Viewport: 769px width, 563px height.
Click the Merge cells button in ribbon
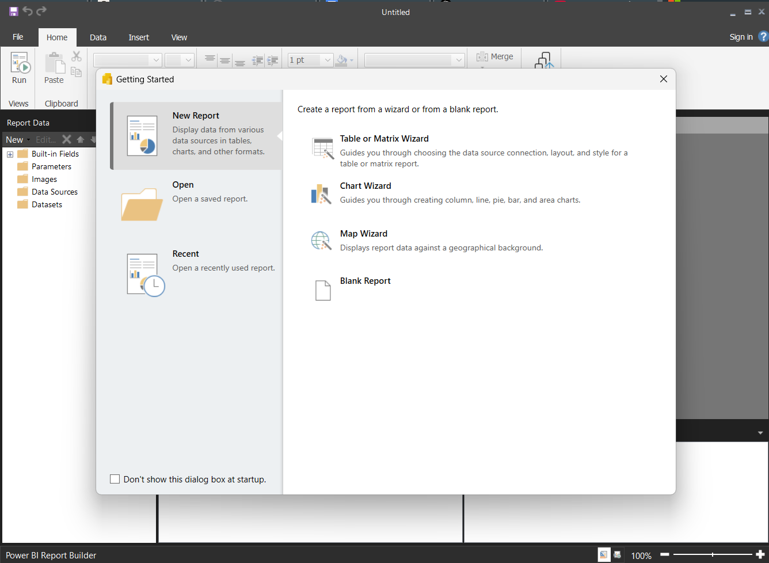click(495, 57)
